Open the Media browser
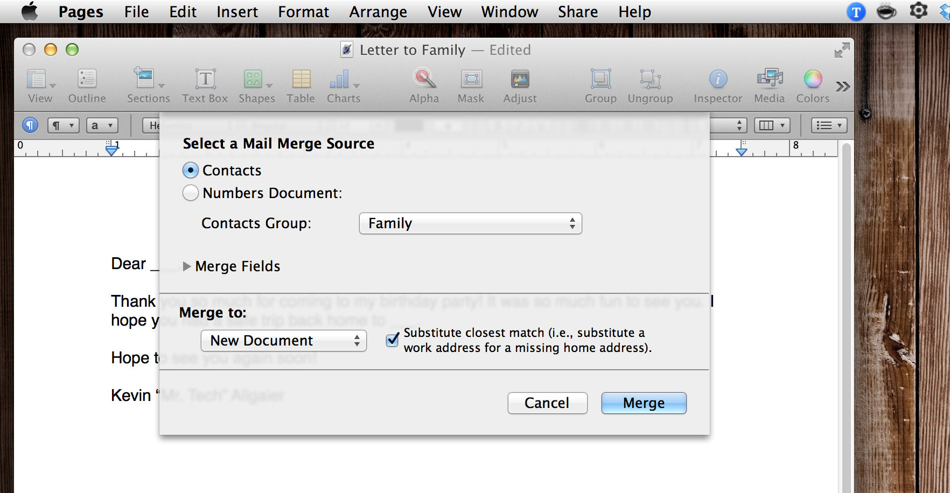Image resolution: width=950 pixels, height=493 pixels. click(x=770, y=85)
